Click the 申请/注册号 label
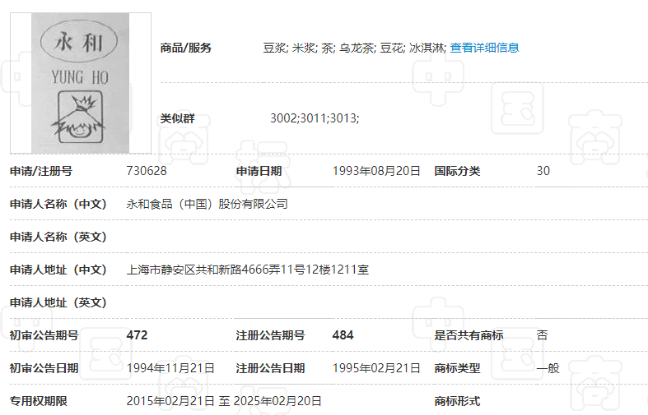 [41, 171]
